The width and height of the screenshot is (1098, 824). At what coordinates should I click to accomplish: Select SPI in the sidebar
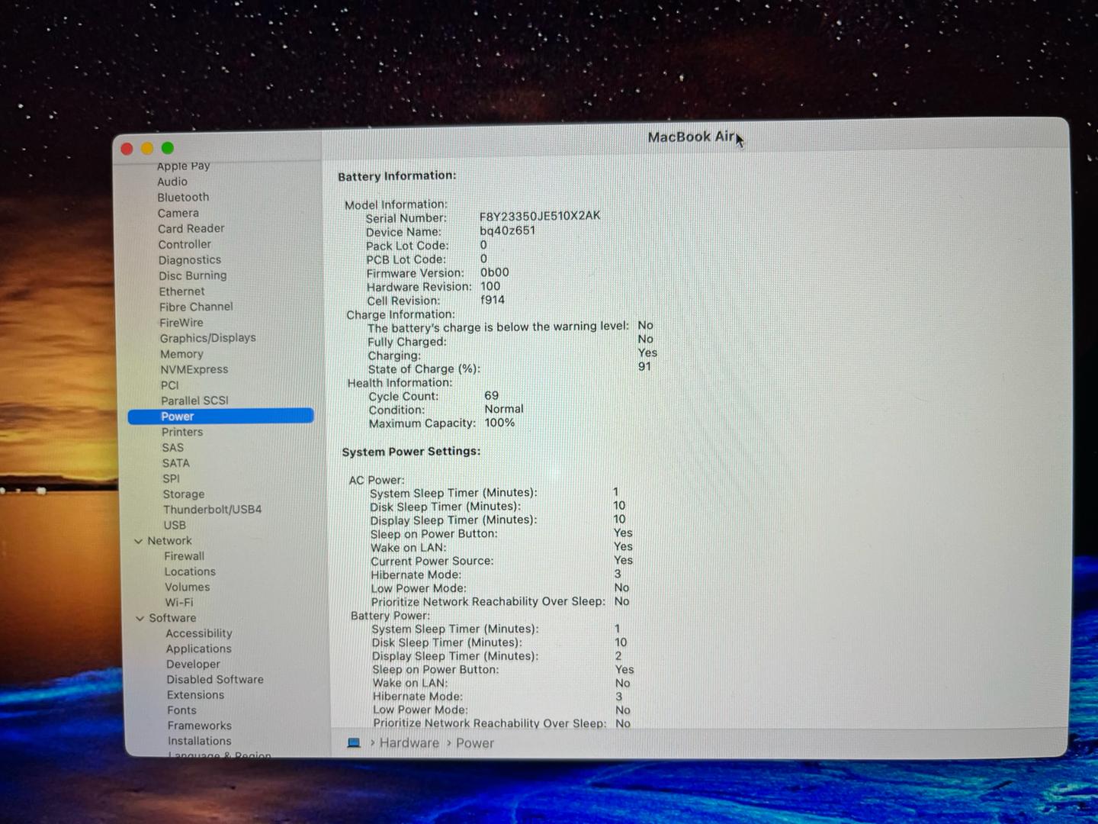171,479
